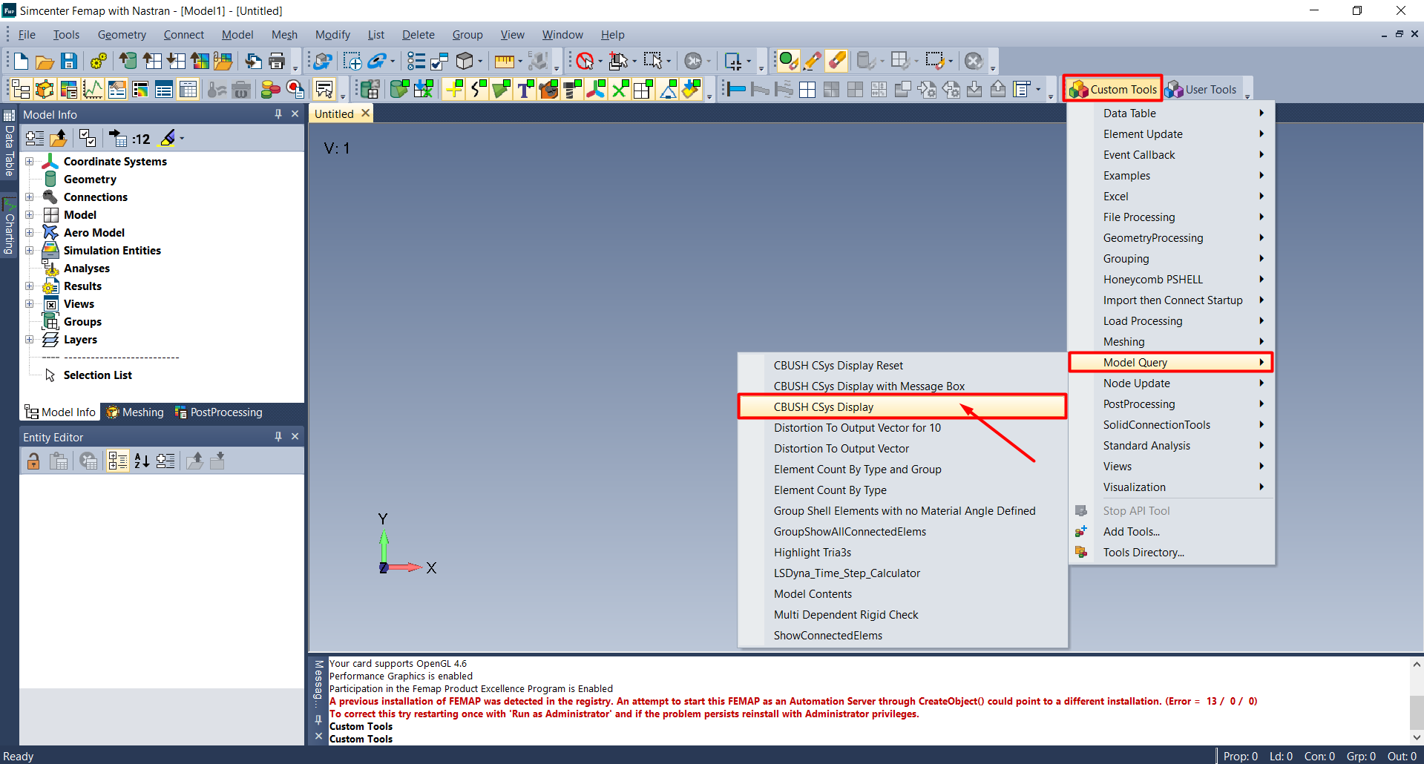Toggle the checkboxes icon in Model Info toolbar
1424x764 pixels.
coord(88,138)
